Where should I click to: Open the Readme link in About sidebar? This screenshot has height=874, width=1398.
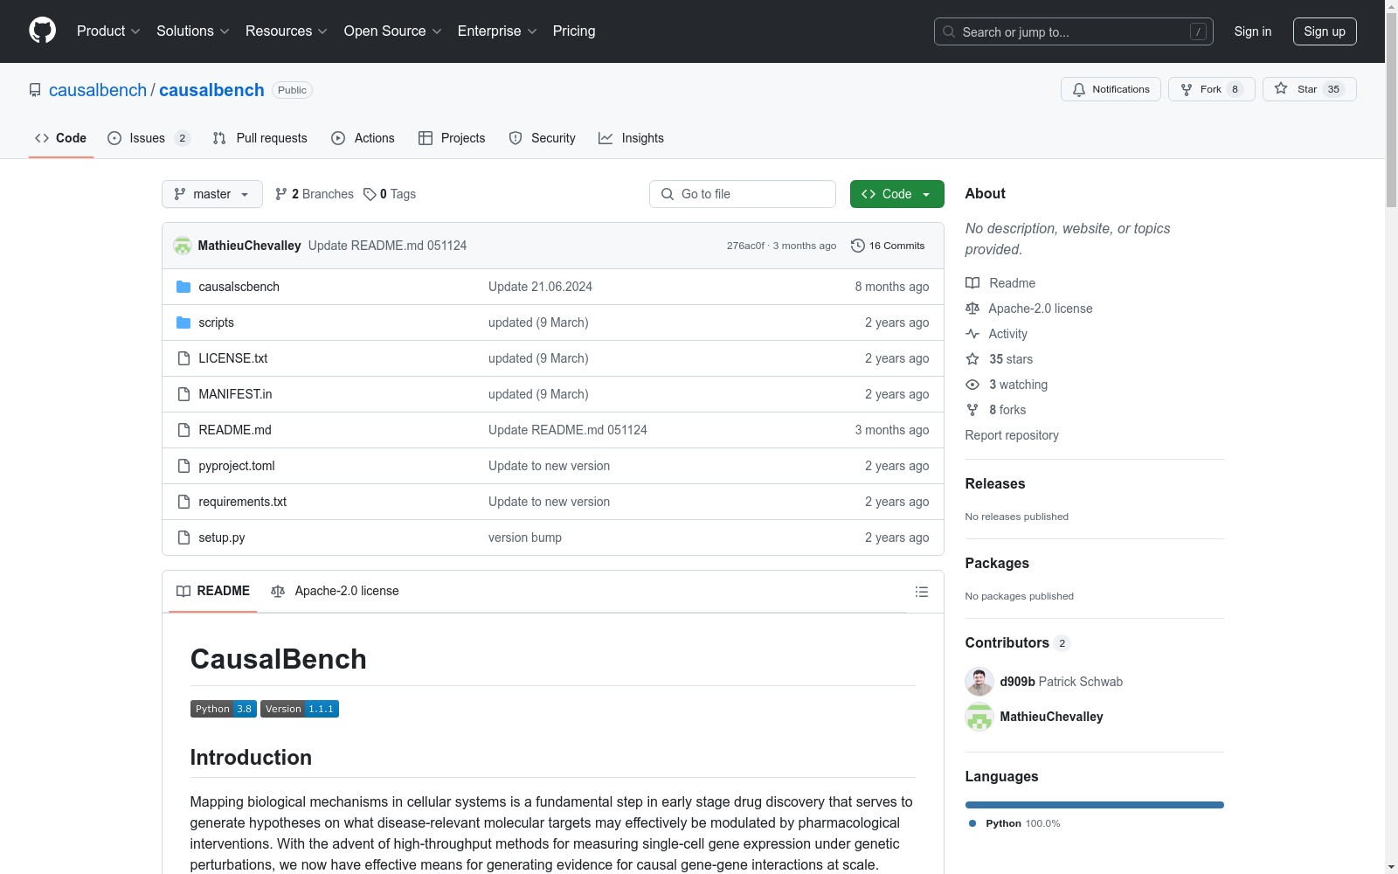tap(1000, 283)
